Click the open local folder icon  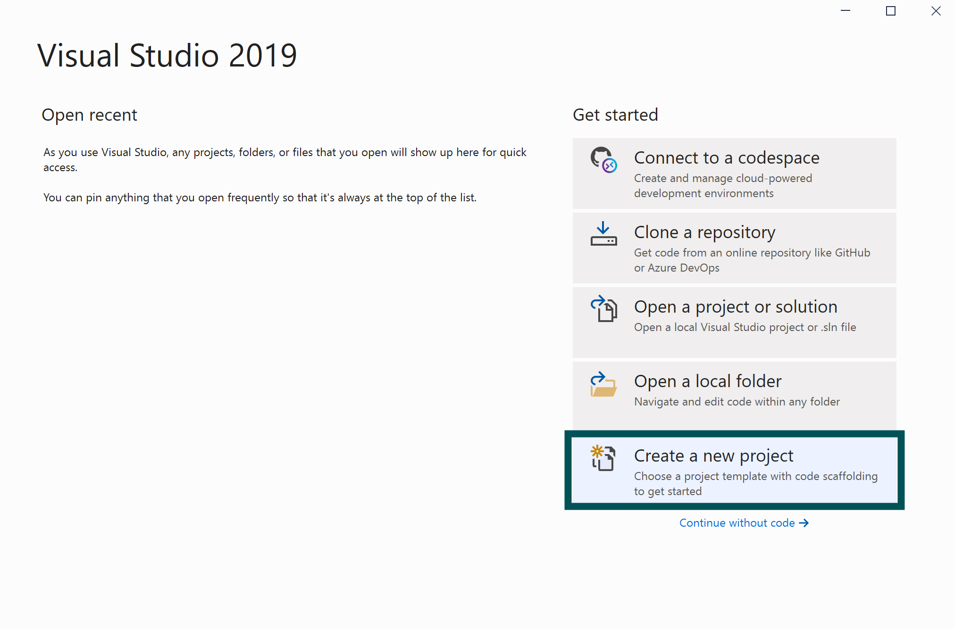point(603,384)
